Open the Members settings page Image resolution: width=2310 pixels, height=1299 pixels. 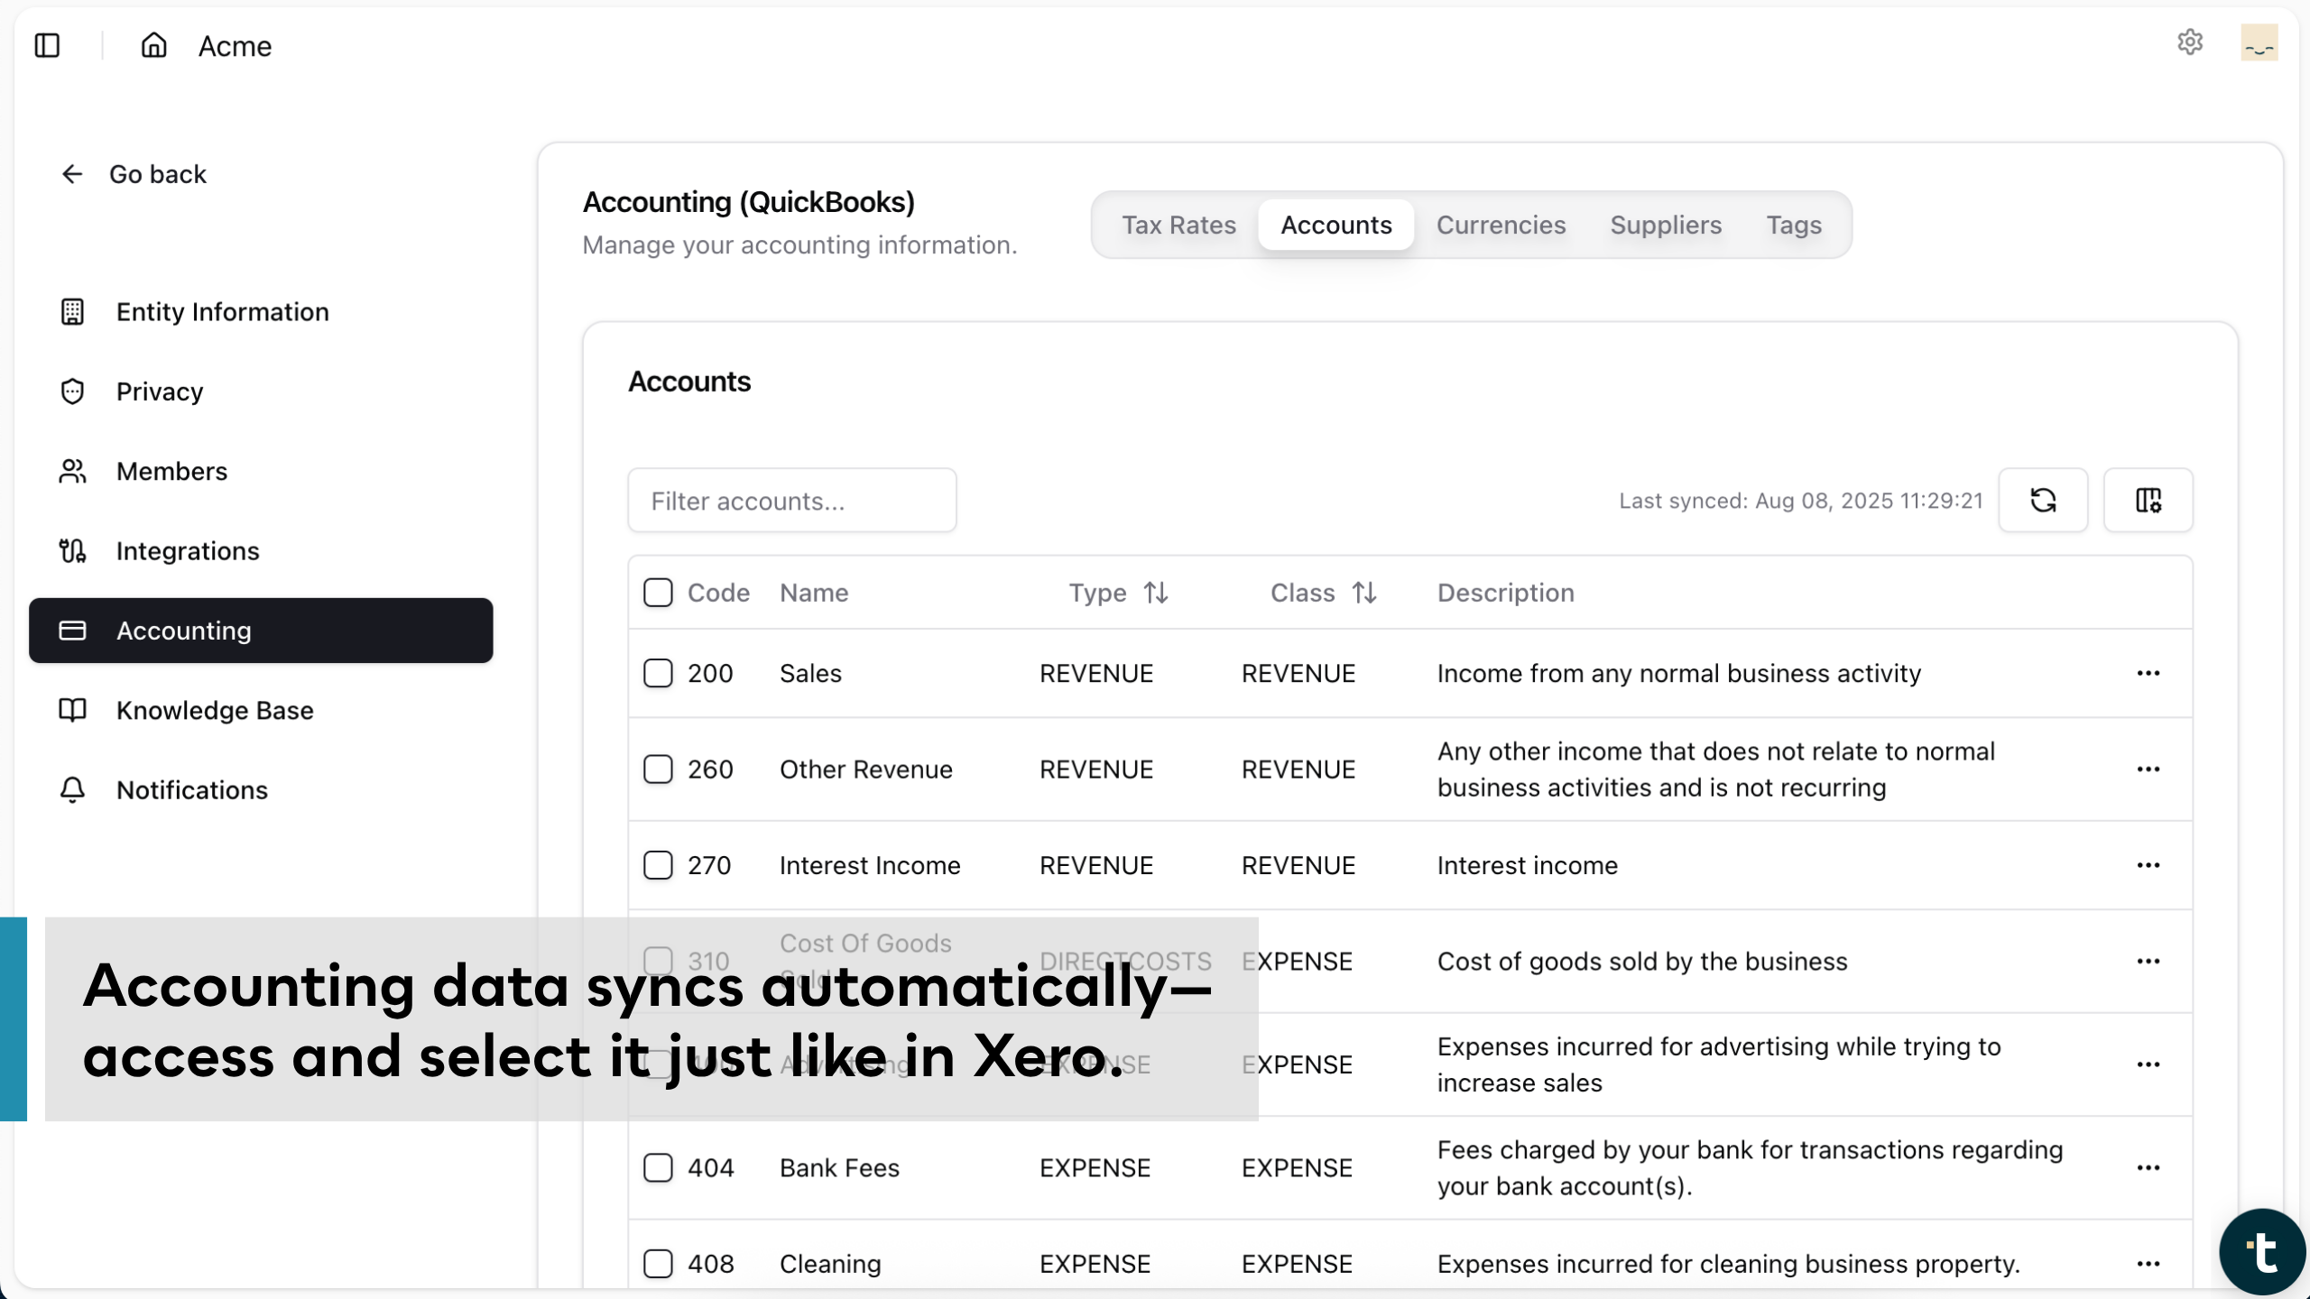coord(261,471)
